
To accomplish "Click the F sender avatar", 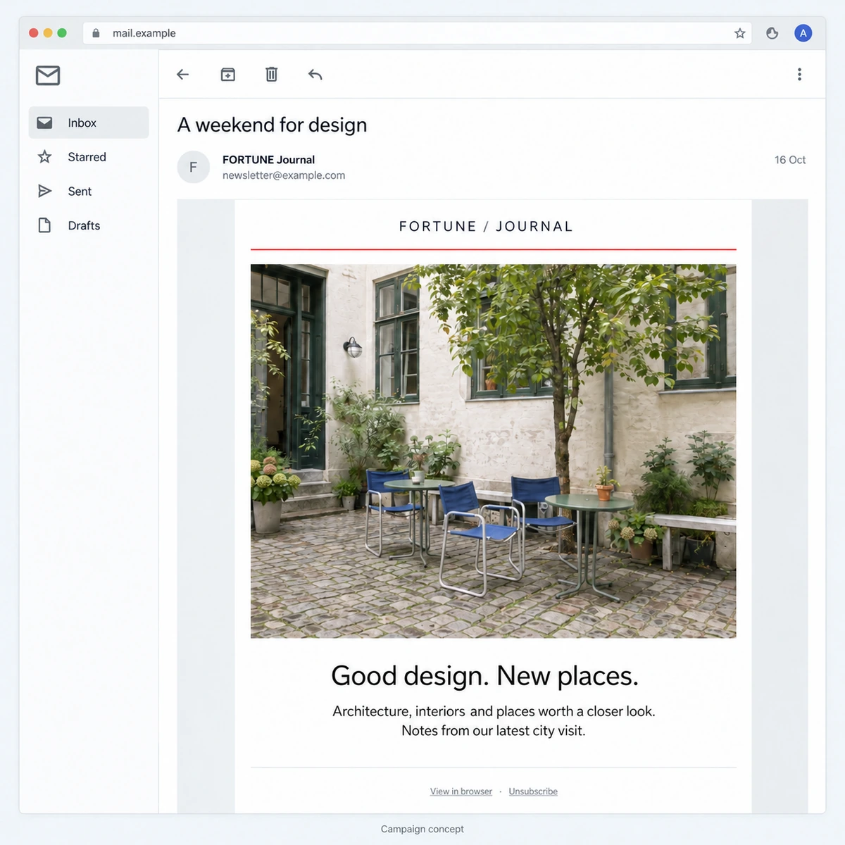I will point(194,168).
